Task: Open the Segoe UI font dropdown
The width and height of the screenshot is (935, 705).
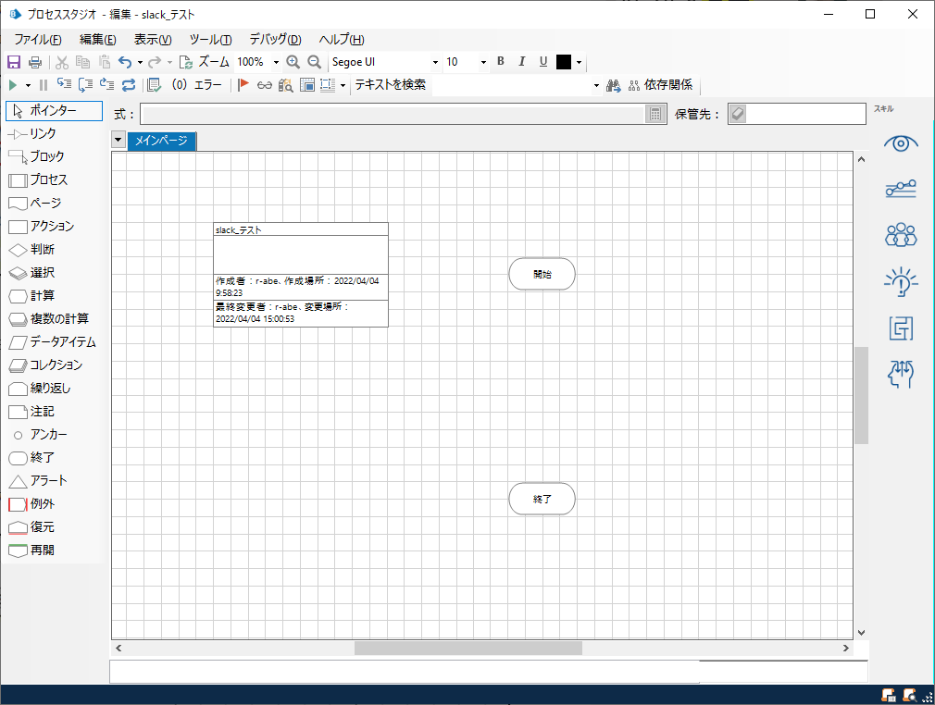Action: point(435,62)
